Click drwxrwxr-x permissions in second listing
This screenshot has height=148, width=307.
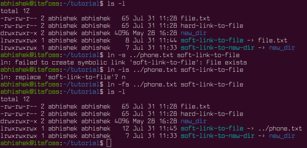[18, 121]
